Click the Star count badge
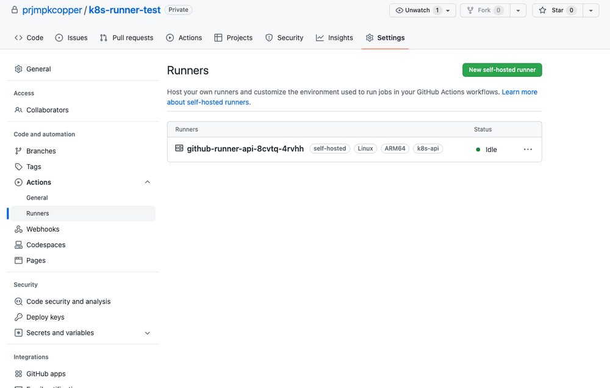 coord(572,10)
